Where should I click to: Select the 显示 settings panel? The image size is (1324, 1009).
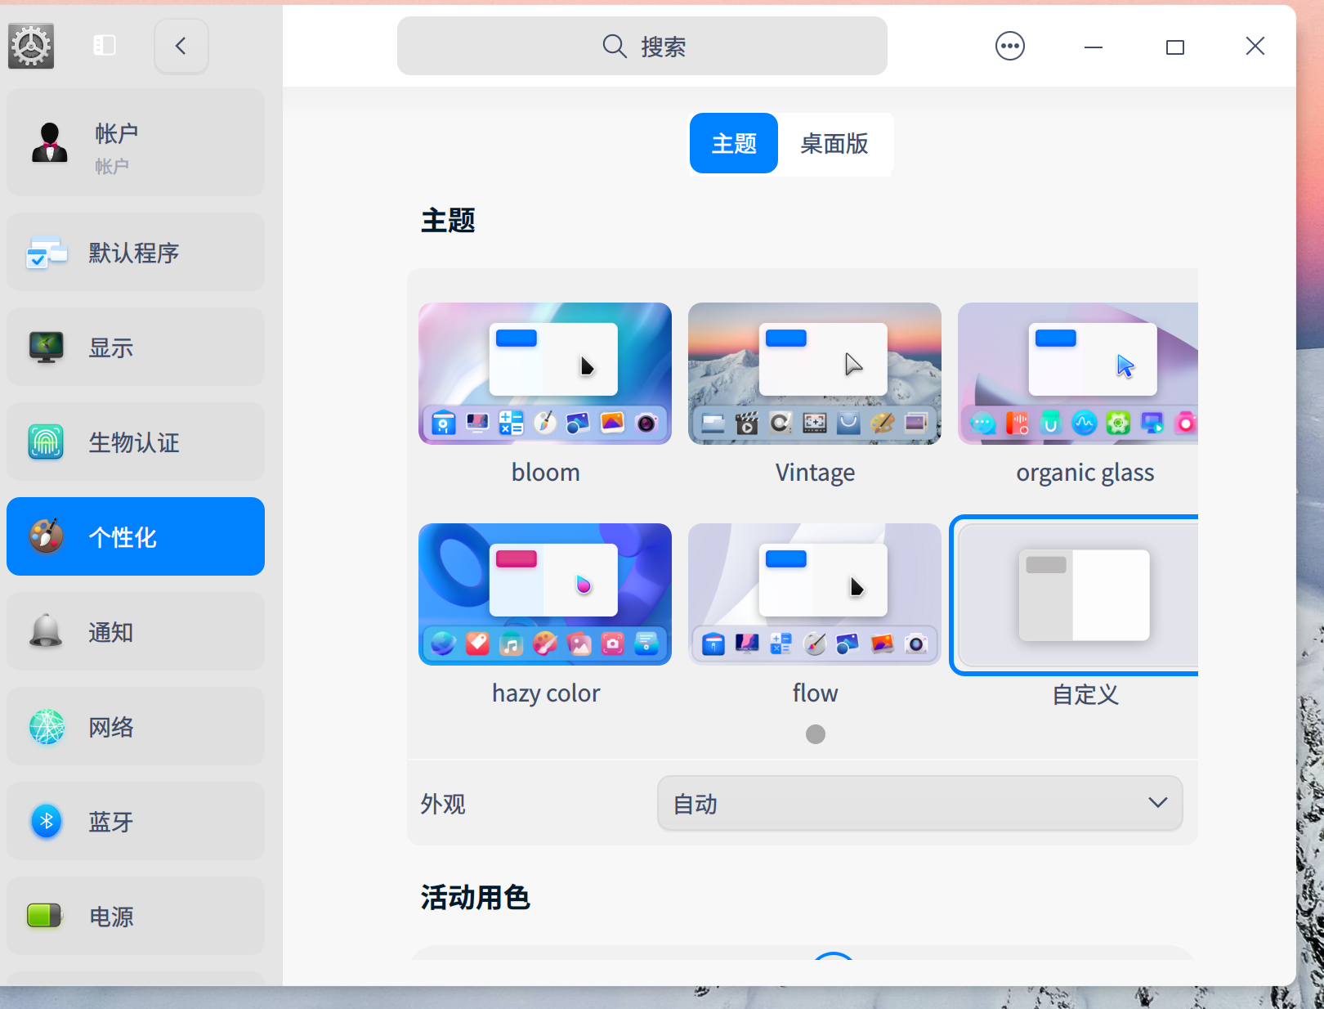click(135, 347)
